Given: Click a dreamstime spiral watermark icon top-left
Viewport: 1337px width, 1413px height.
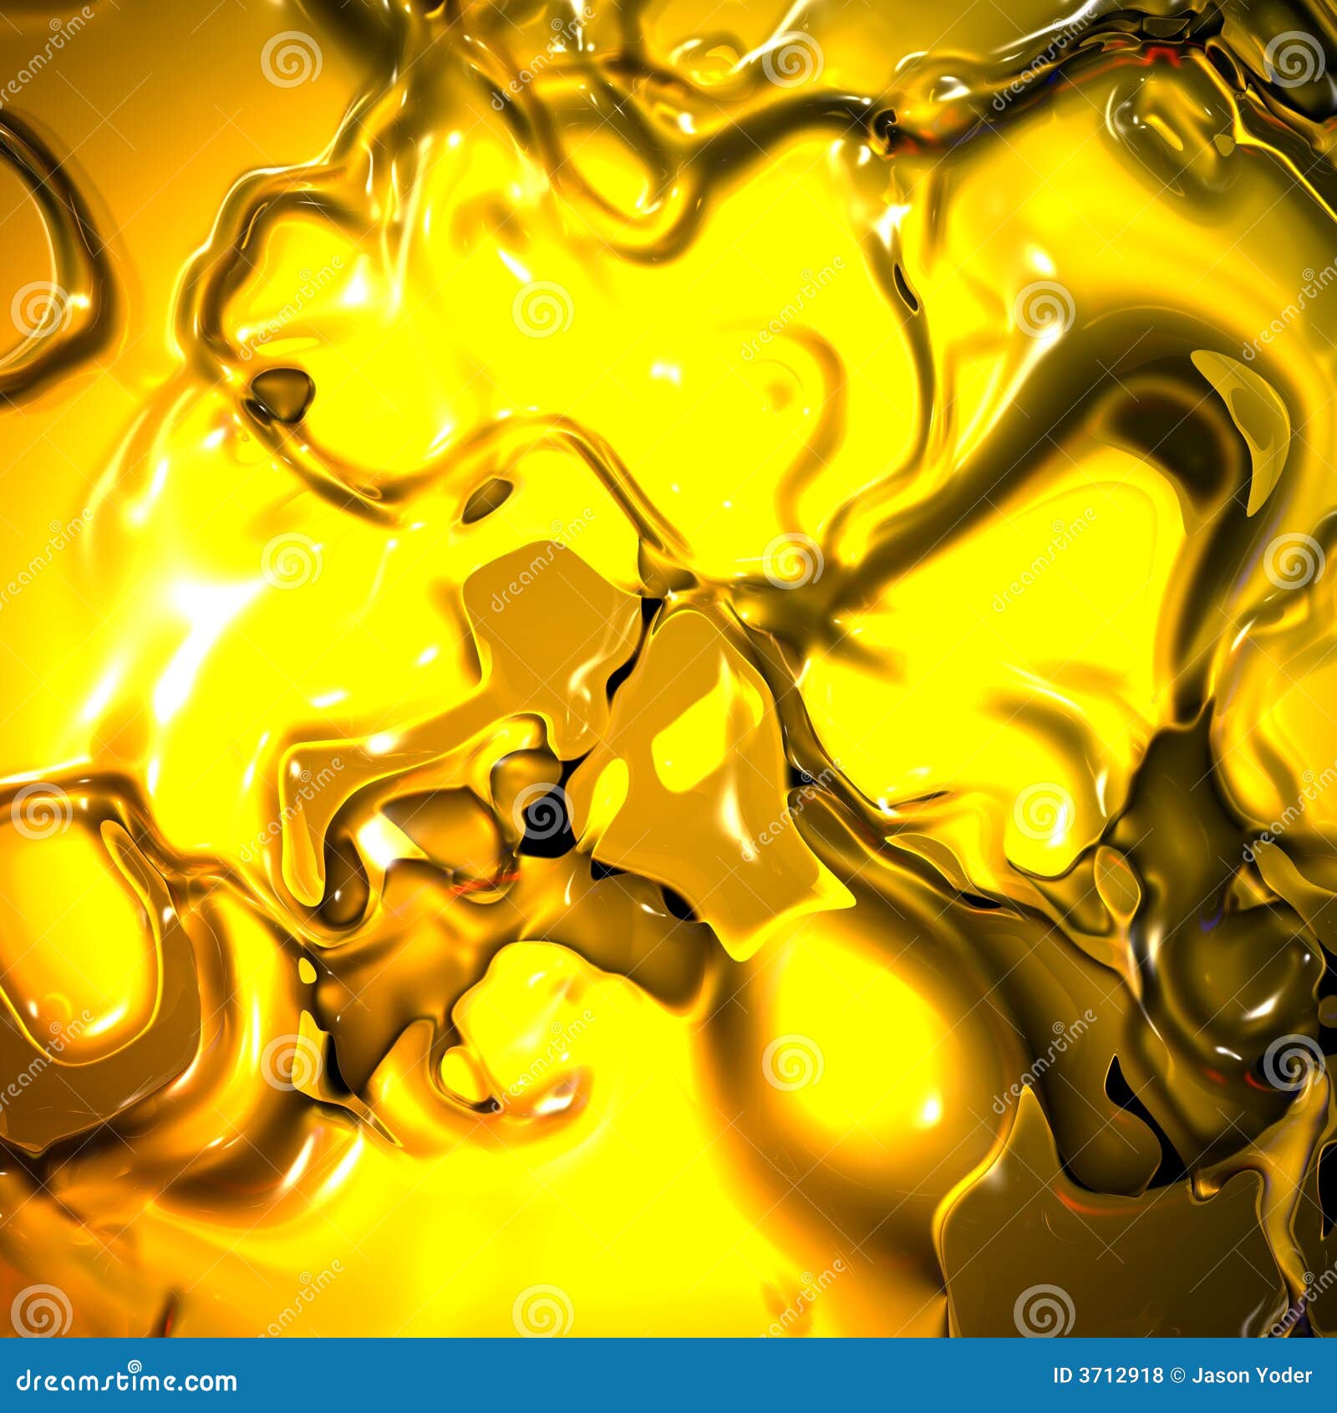Looking at the screenshot, I should (x=288, y=59).
